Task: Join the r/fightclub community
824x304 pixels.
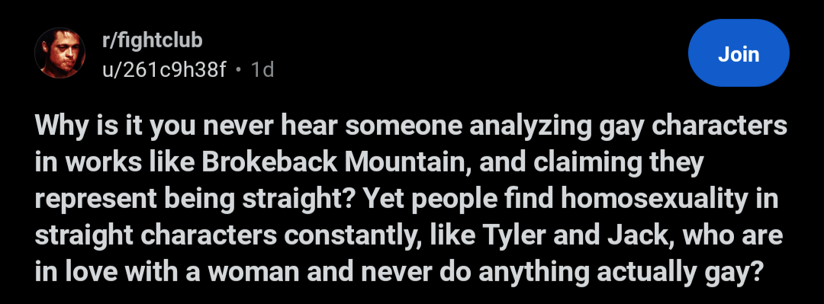Action: [739, 53]
